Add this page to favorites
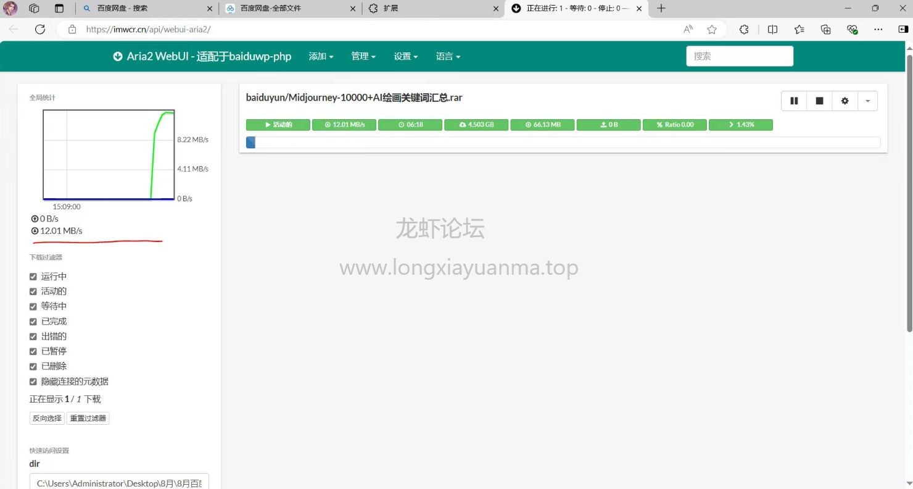This screenshot has height=489, width=913. click(712, 29)
